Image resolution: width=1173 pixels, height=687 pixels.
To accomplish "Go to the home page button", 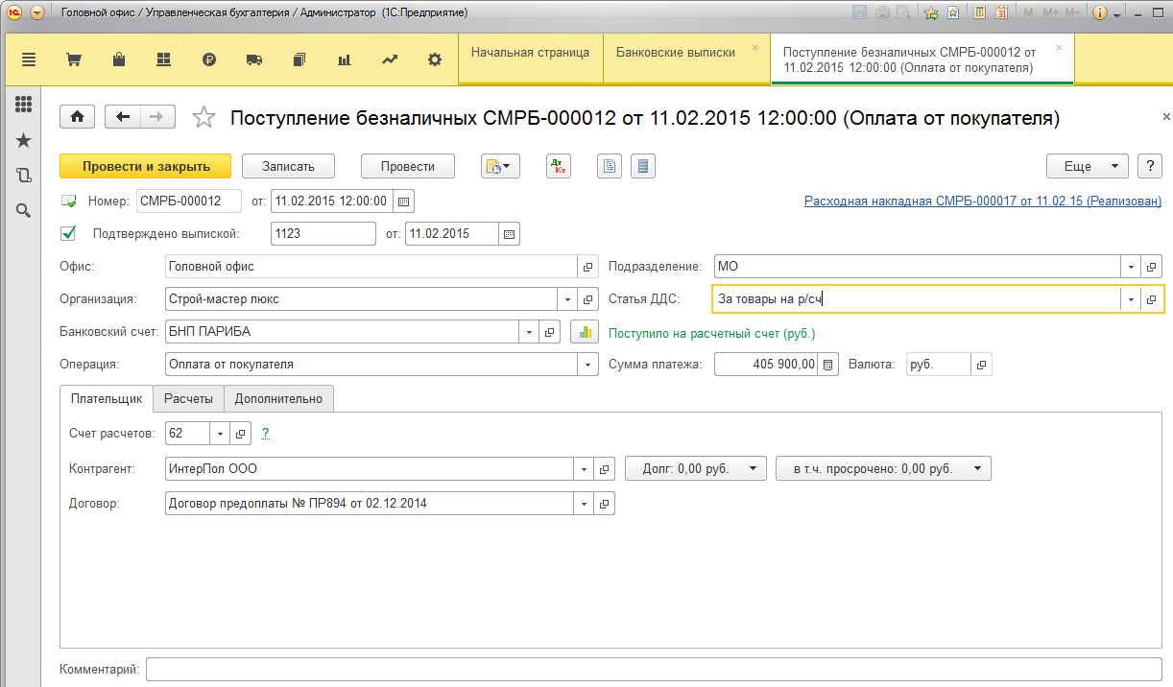I will [x=77, y=117].
